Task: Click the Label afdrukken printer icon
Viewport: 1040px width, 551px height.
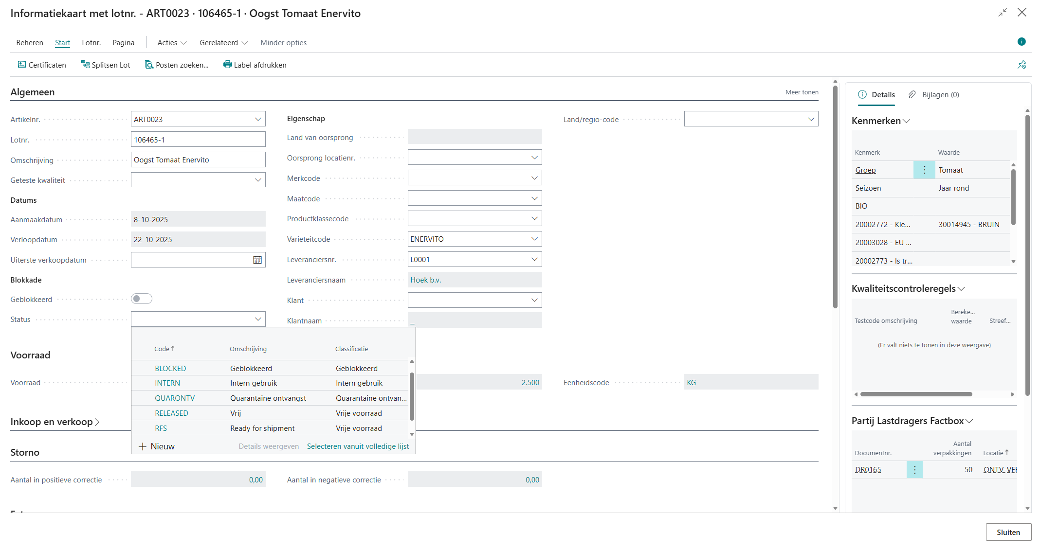Action: tap(227, 65)
